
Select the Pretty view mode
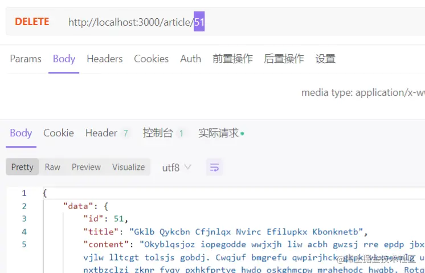pos(22,167)
